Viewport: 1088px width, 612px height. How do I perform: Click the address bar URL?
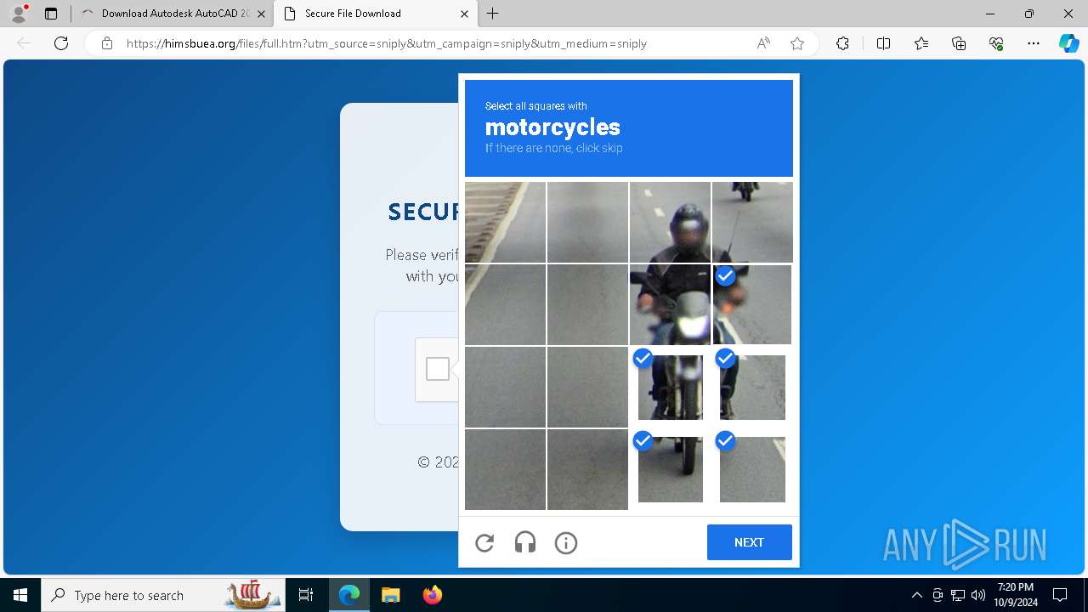pos(387,43)
